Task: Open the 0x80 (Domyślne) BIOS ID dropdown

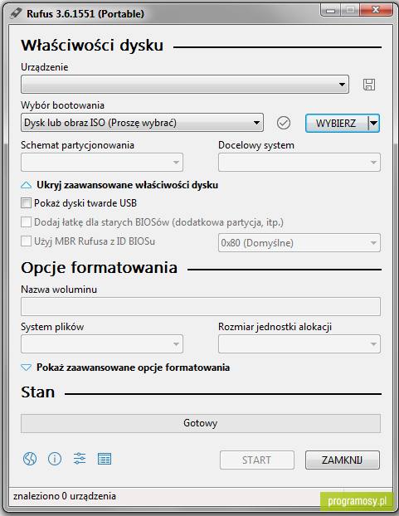Action: click(299, 243)
